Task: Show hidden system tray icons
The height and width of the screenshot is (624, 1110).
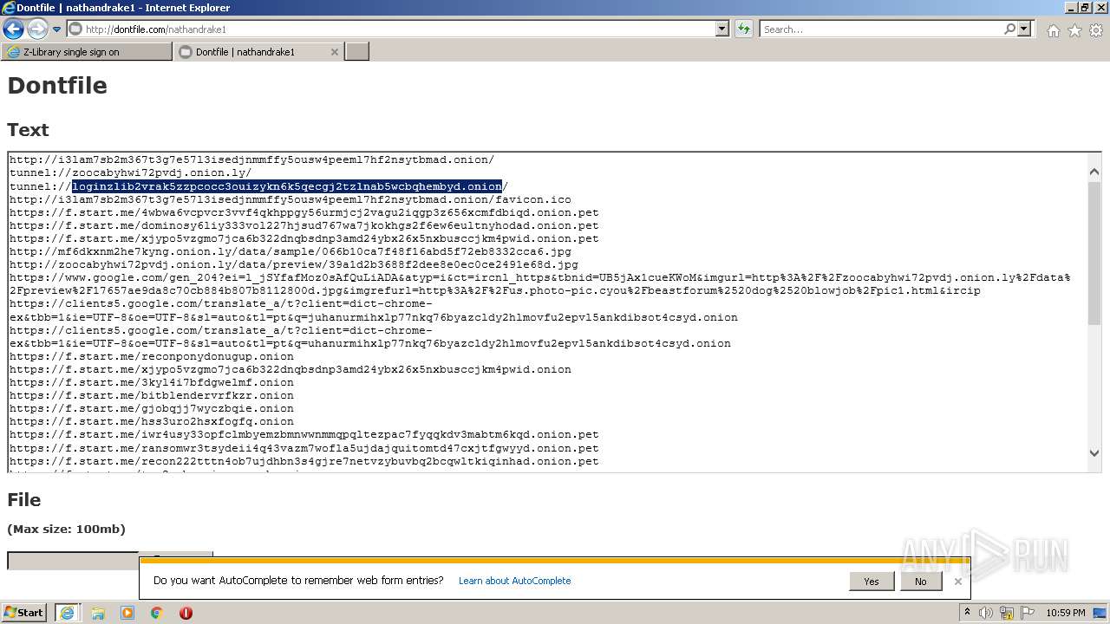Action: pyautogui.click(x=967, y=613)
